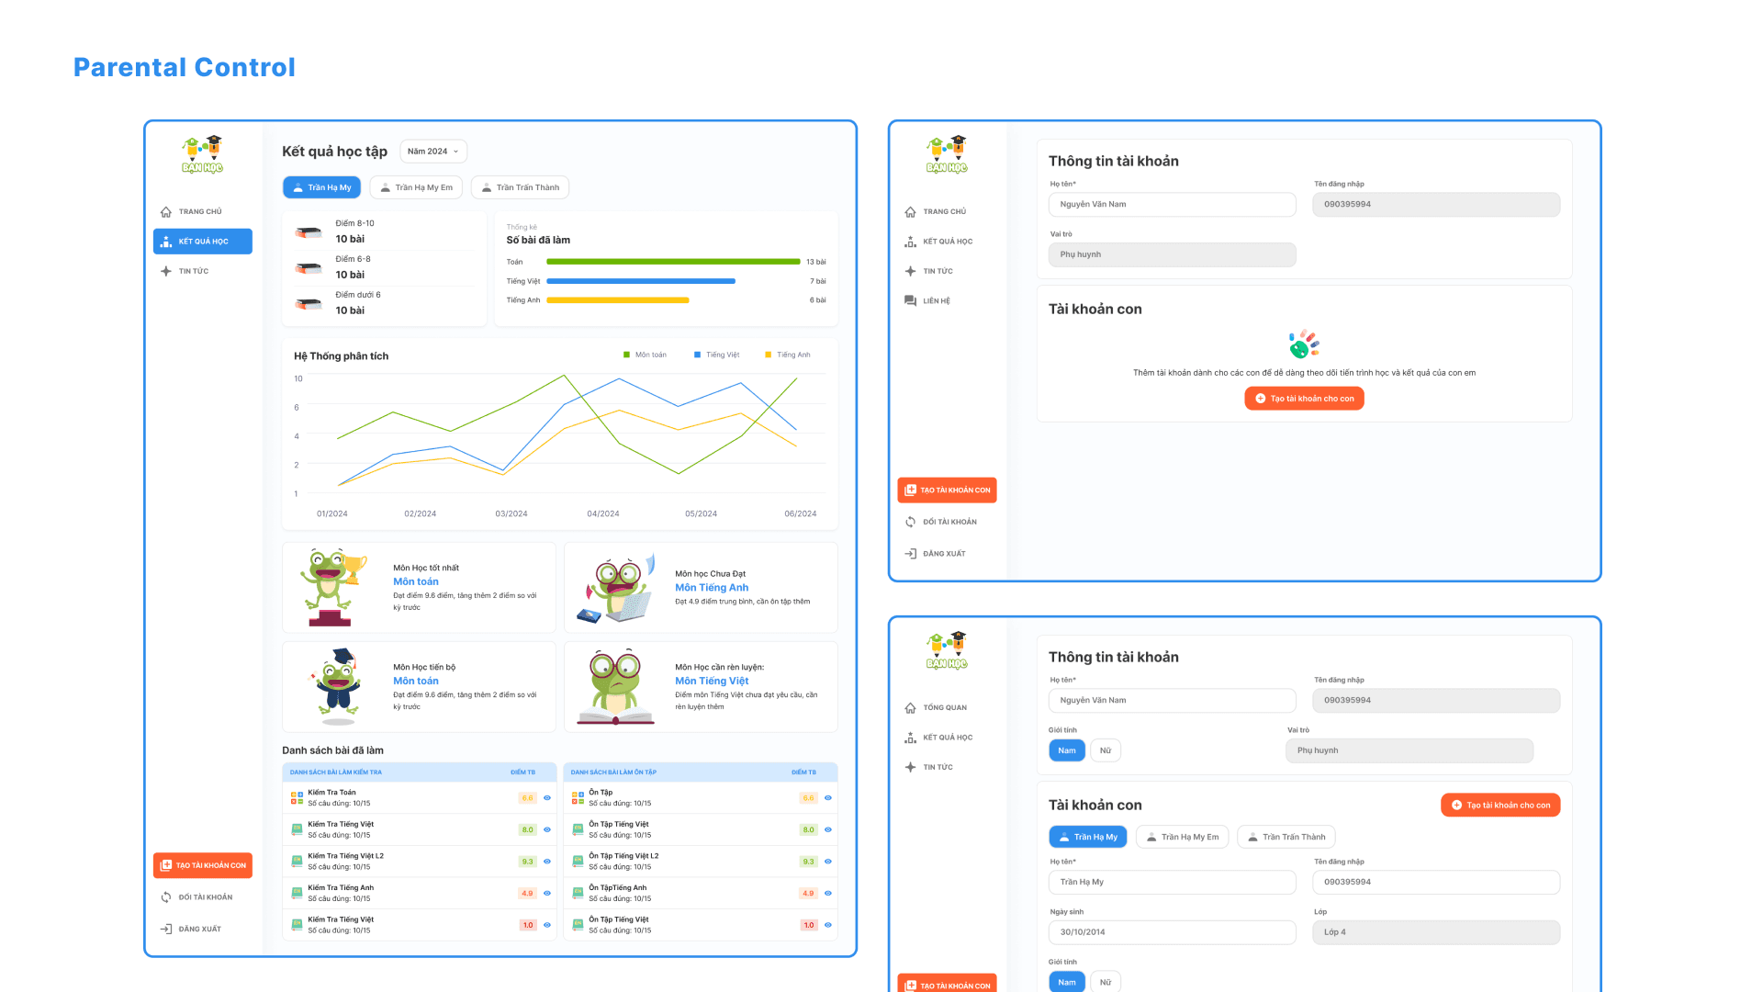Switch to Trần Hạ My Em tab in results
The image size is (1763, 992).
[417, 187]
